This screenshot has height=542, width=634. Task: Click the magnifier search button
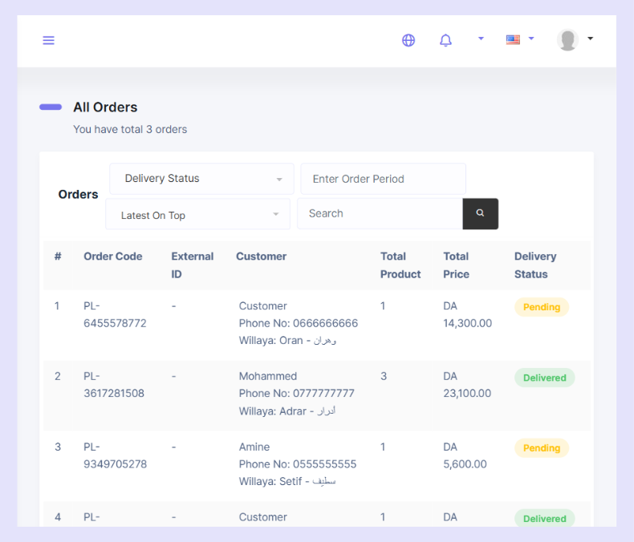(x=480, y=213)
